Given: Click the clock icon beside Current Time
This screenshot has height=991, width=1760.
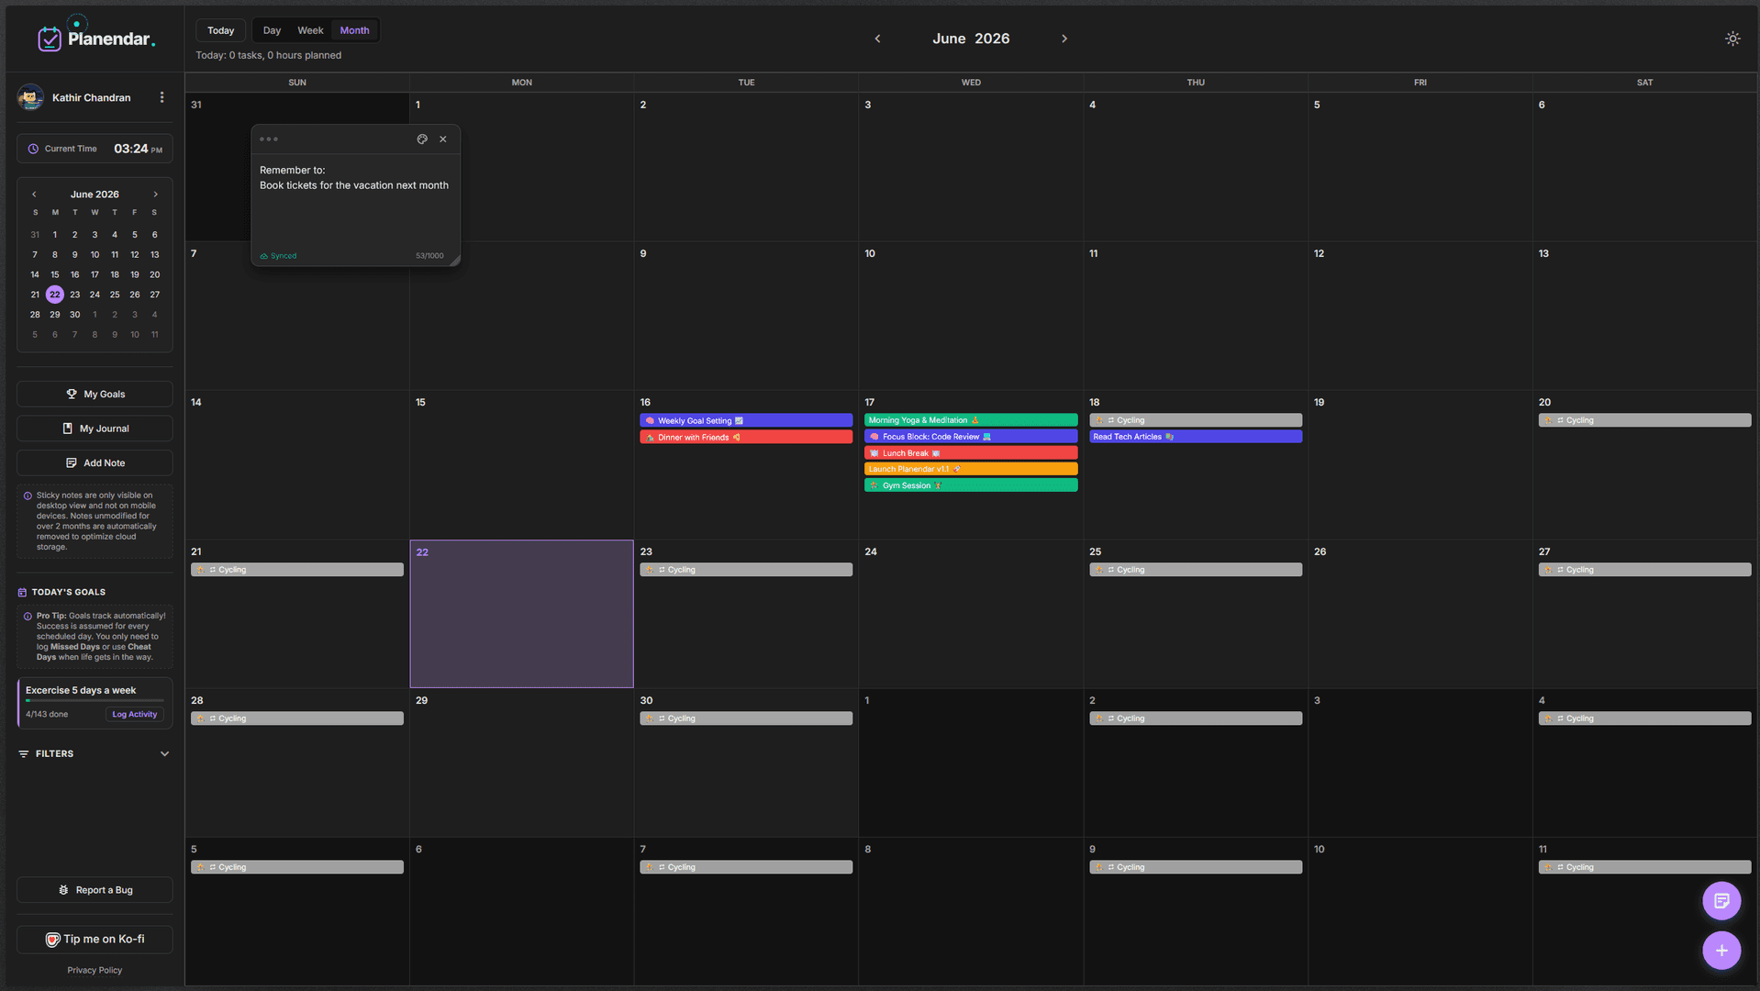Looking at the screenshot, I should 33,149.
